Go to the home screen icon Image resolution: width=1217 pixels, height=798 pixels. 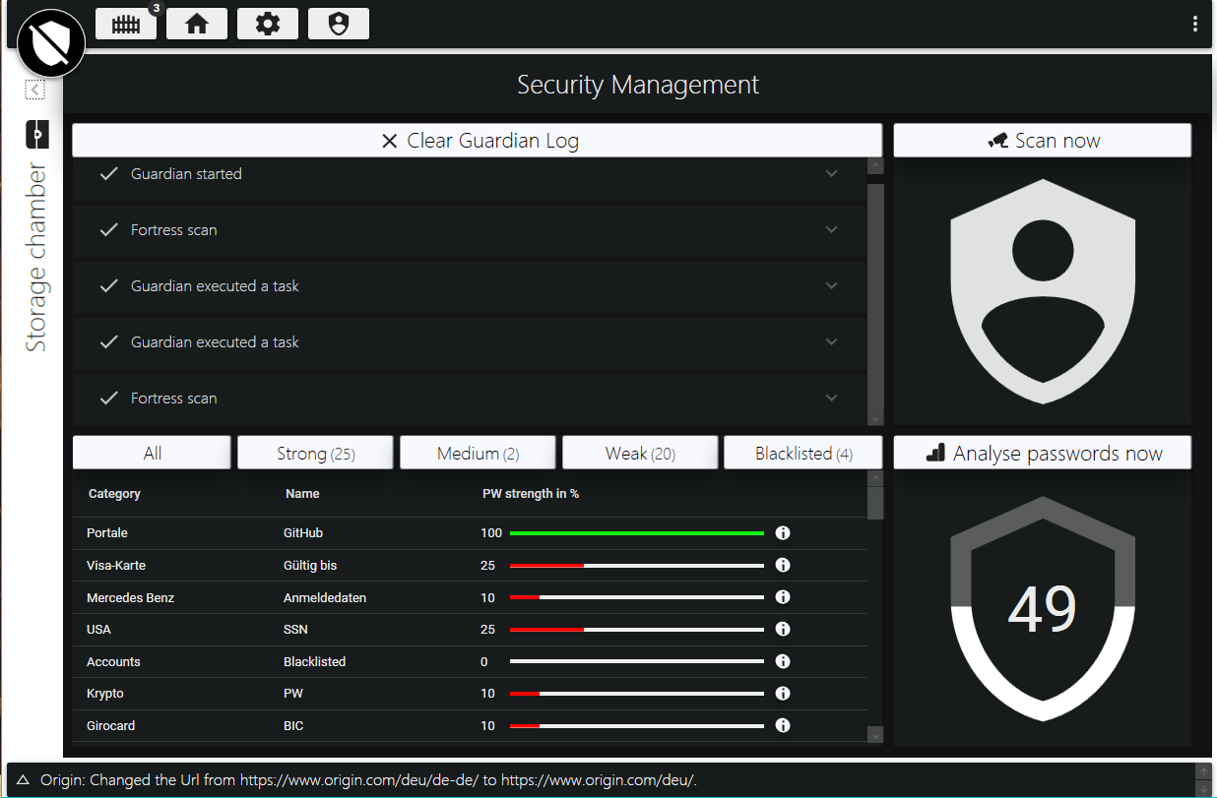point(197,24)
